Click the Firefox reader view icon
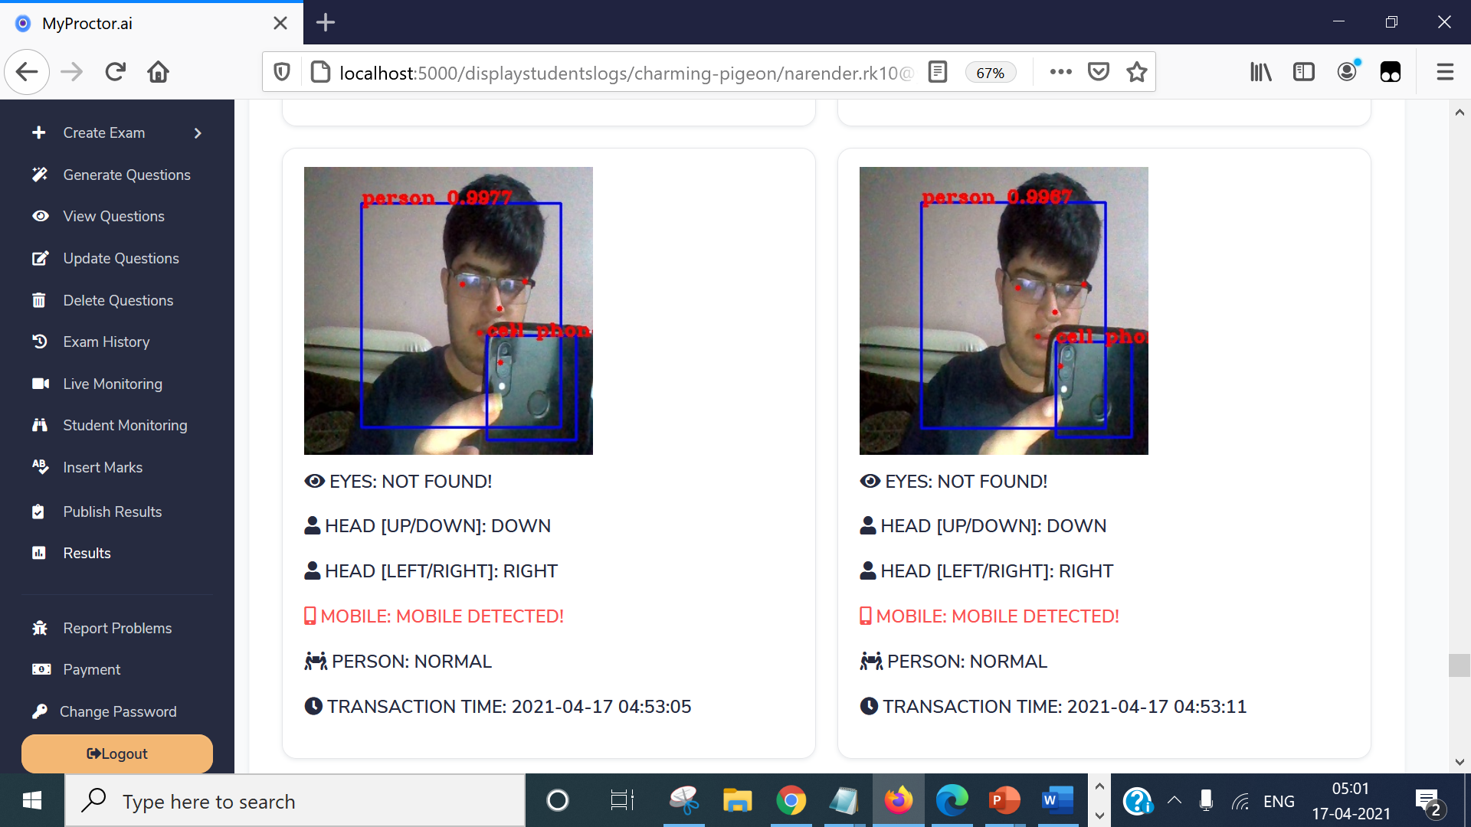Viewport: 1471px width, 827px height. click(937, 72)
